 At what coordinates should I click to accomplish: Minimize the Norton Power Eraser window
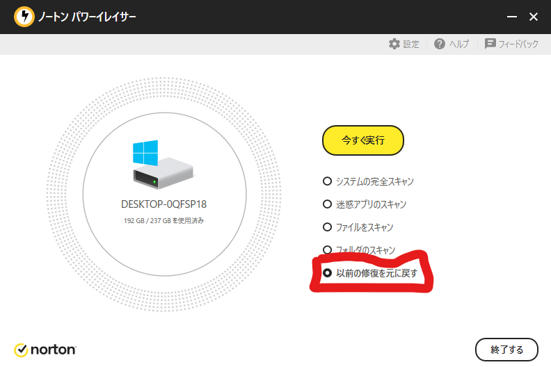[511, 17]
